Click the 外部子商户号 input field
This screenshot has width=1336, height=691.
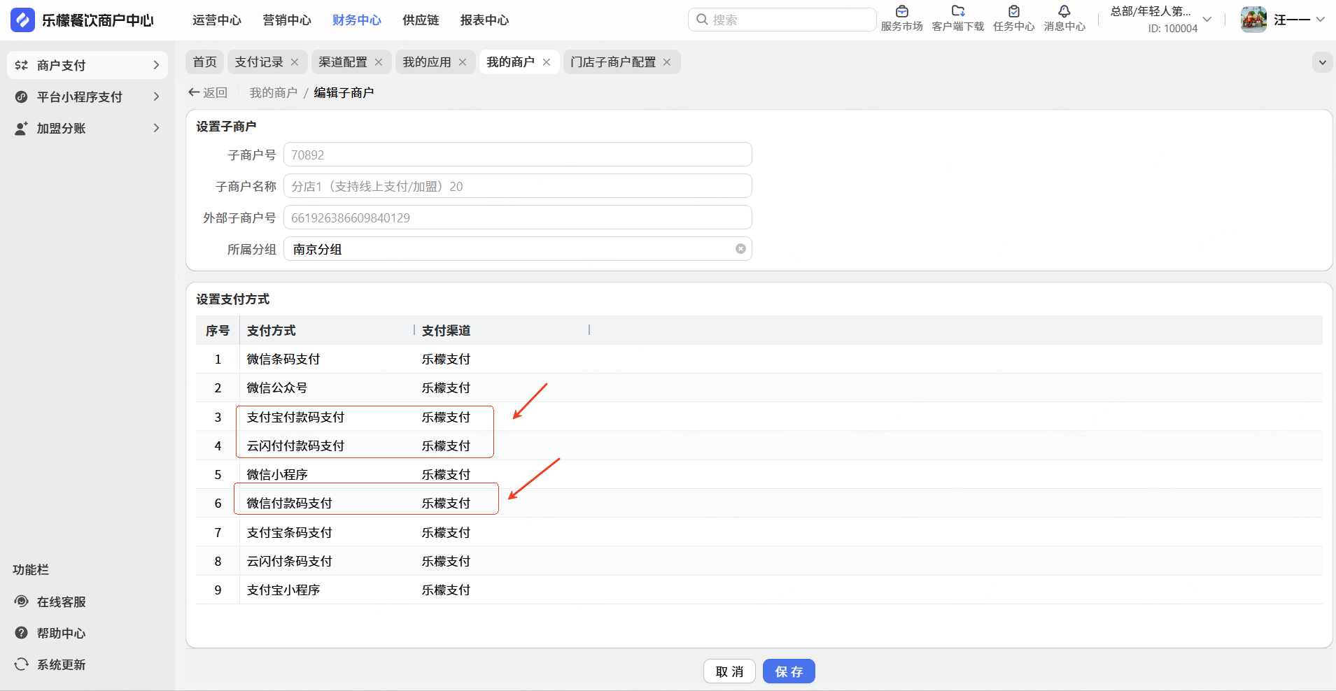(x=518, y=218)
